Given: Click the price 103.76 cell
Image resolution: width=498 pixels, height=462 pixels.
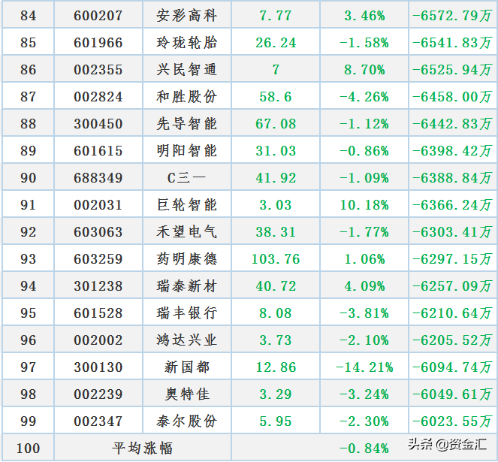Looking at the screenshot, I should click(x=276, y=258).
